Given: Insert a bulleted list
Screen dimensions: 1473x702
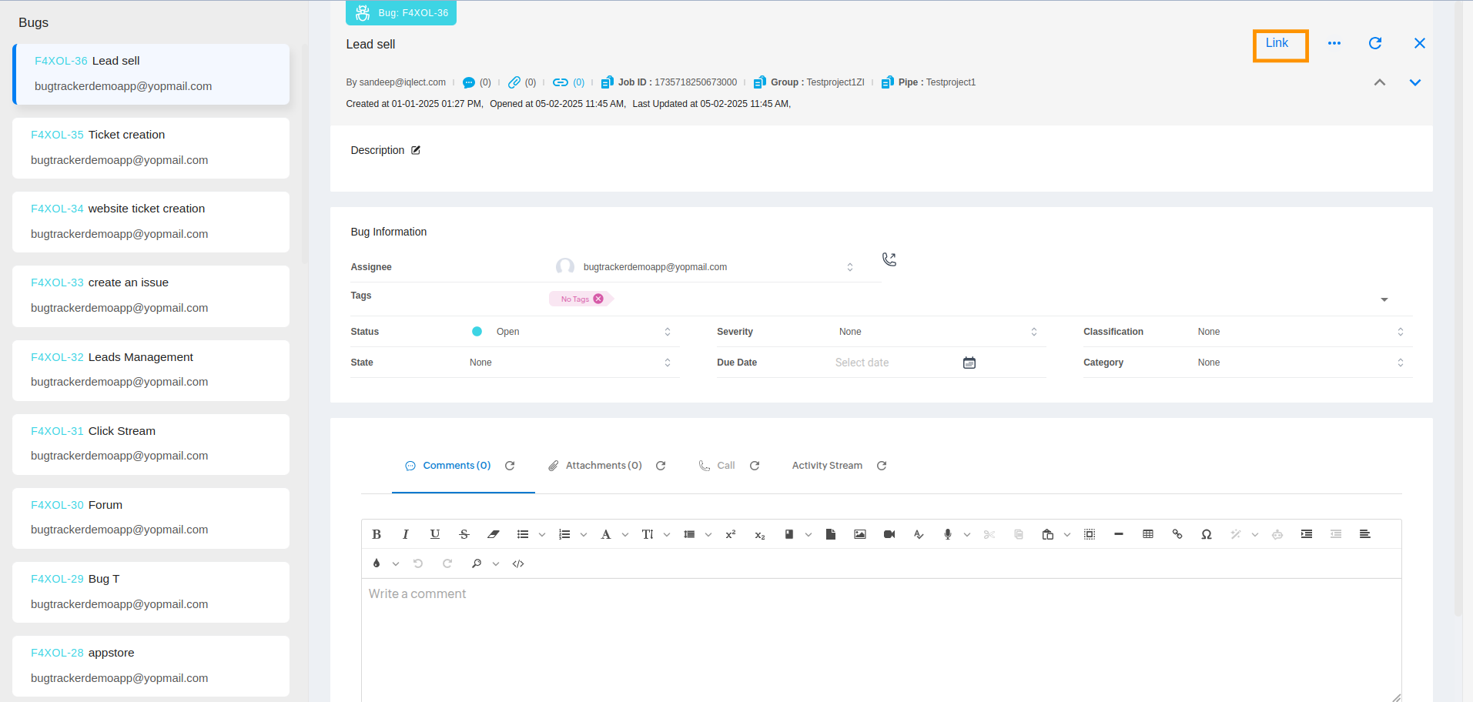Looking at the screenshot, I should (x=523, y=534).
